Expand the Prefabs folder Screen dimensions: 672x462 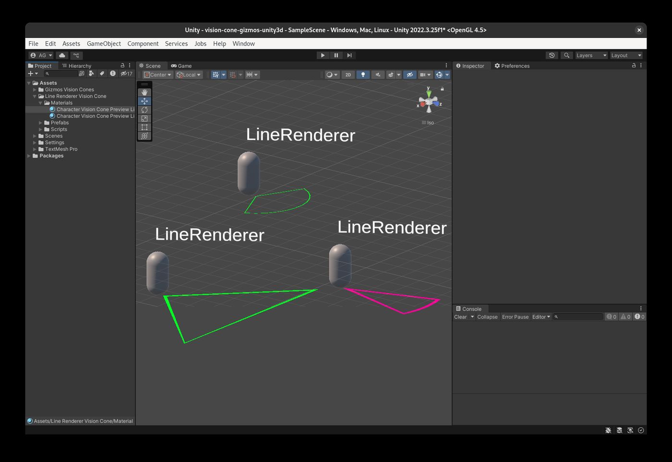(40, 123)
